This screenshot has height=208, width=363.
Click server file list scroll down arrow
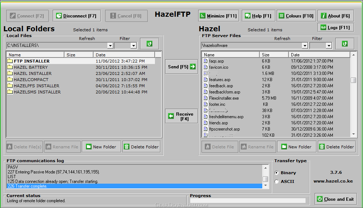[x=354, y=134]
